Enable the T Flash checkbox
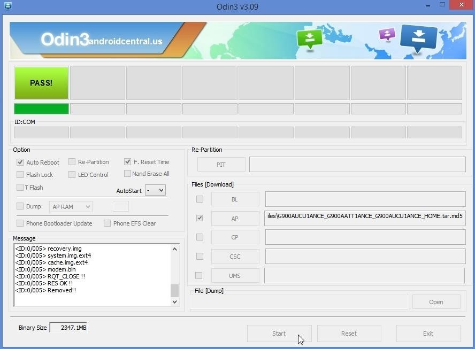 (x=20, y=188)
